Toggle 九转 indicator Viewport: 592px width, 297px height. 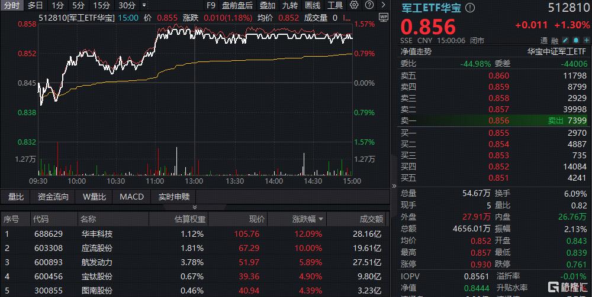(x=289, y=5)
